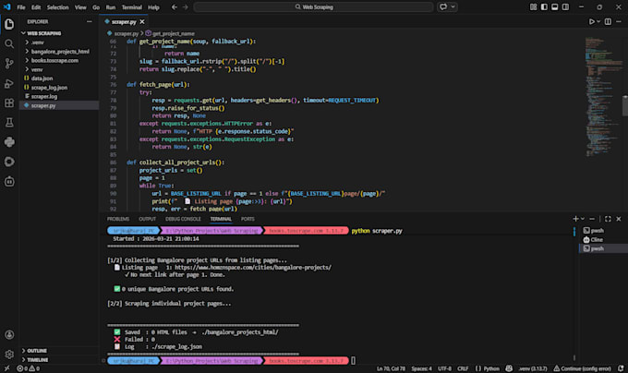The image size is (628, 373).
Task: Click the code minimap overview
Action: coord(603,97)
